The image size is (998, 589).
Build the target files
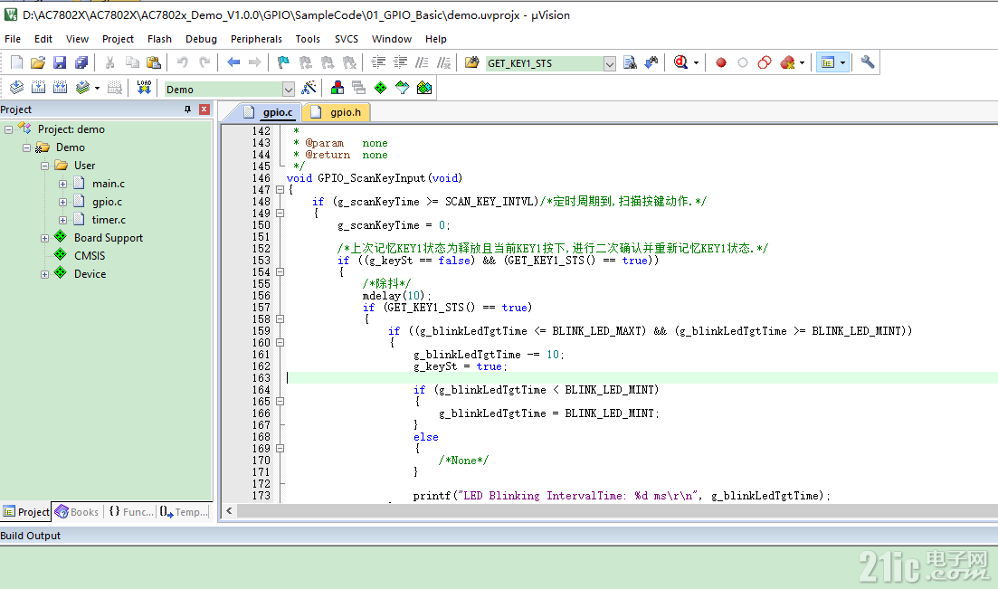(38, 88)
